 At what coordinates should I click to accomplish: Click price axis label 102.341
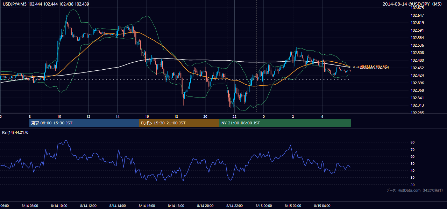coord(418,98)
